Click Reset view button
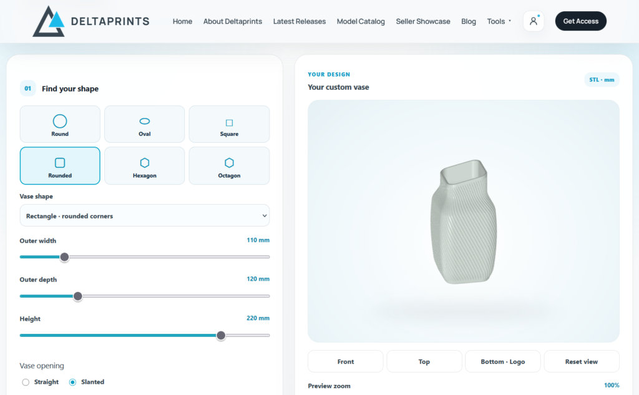Image resolution: width=639 pixels, height=395 pixels. click(582, 361)
